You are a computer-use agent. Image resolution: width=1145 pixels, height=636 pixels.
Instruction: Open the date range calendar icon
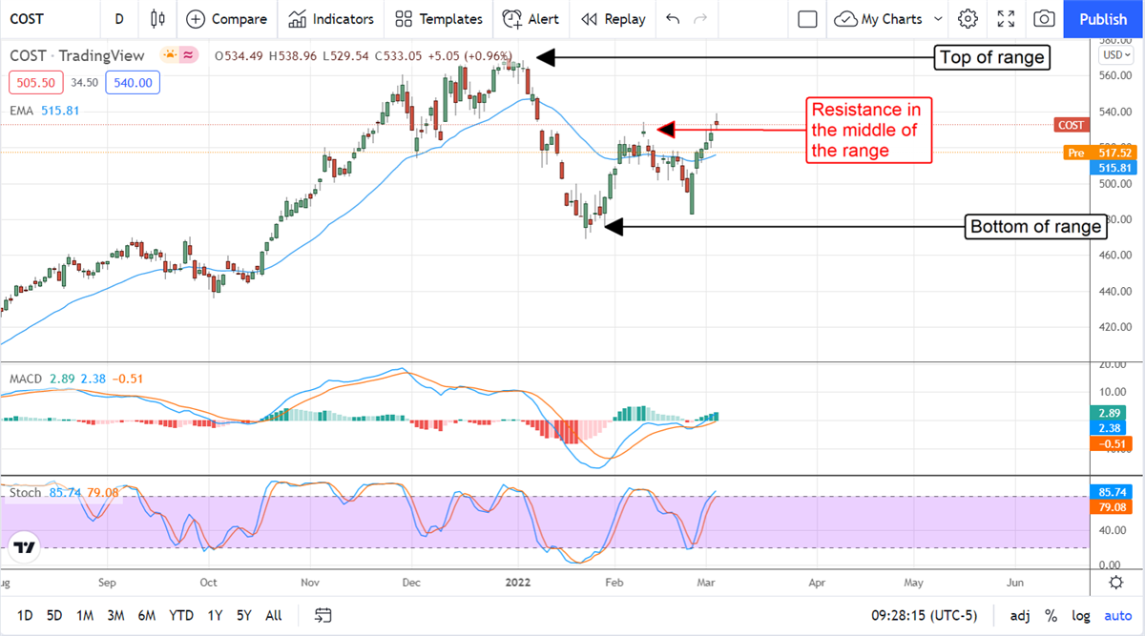323,615
